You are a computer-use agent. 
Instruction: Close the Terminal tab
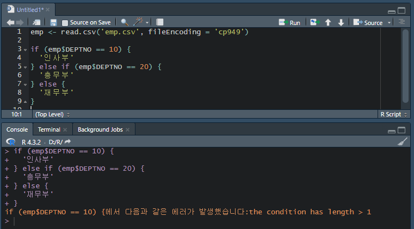(65, 129)
